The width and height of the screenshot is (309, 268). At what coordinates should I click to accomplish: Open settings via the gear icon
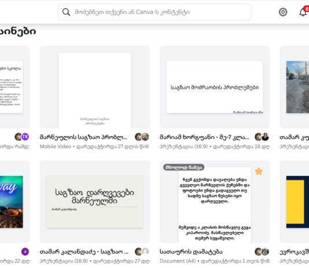click(283, 12)
